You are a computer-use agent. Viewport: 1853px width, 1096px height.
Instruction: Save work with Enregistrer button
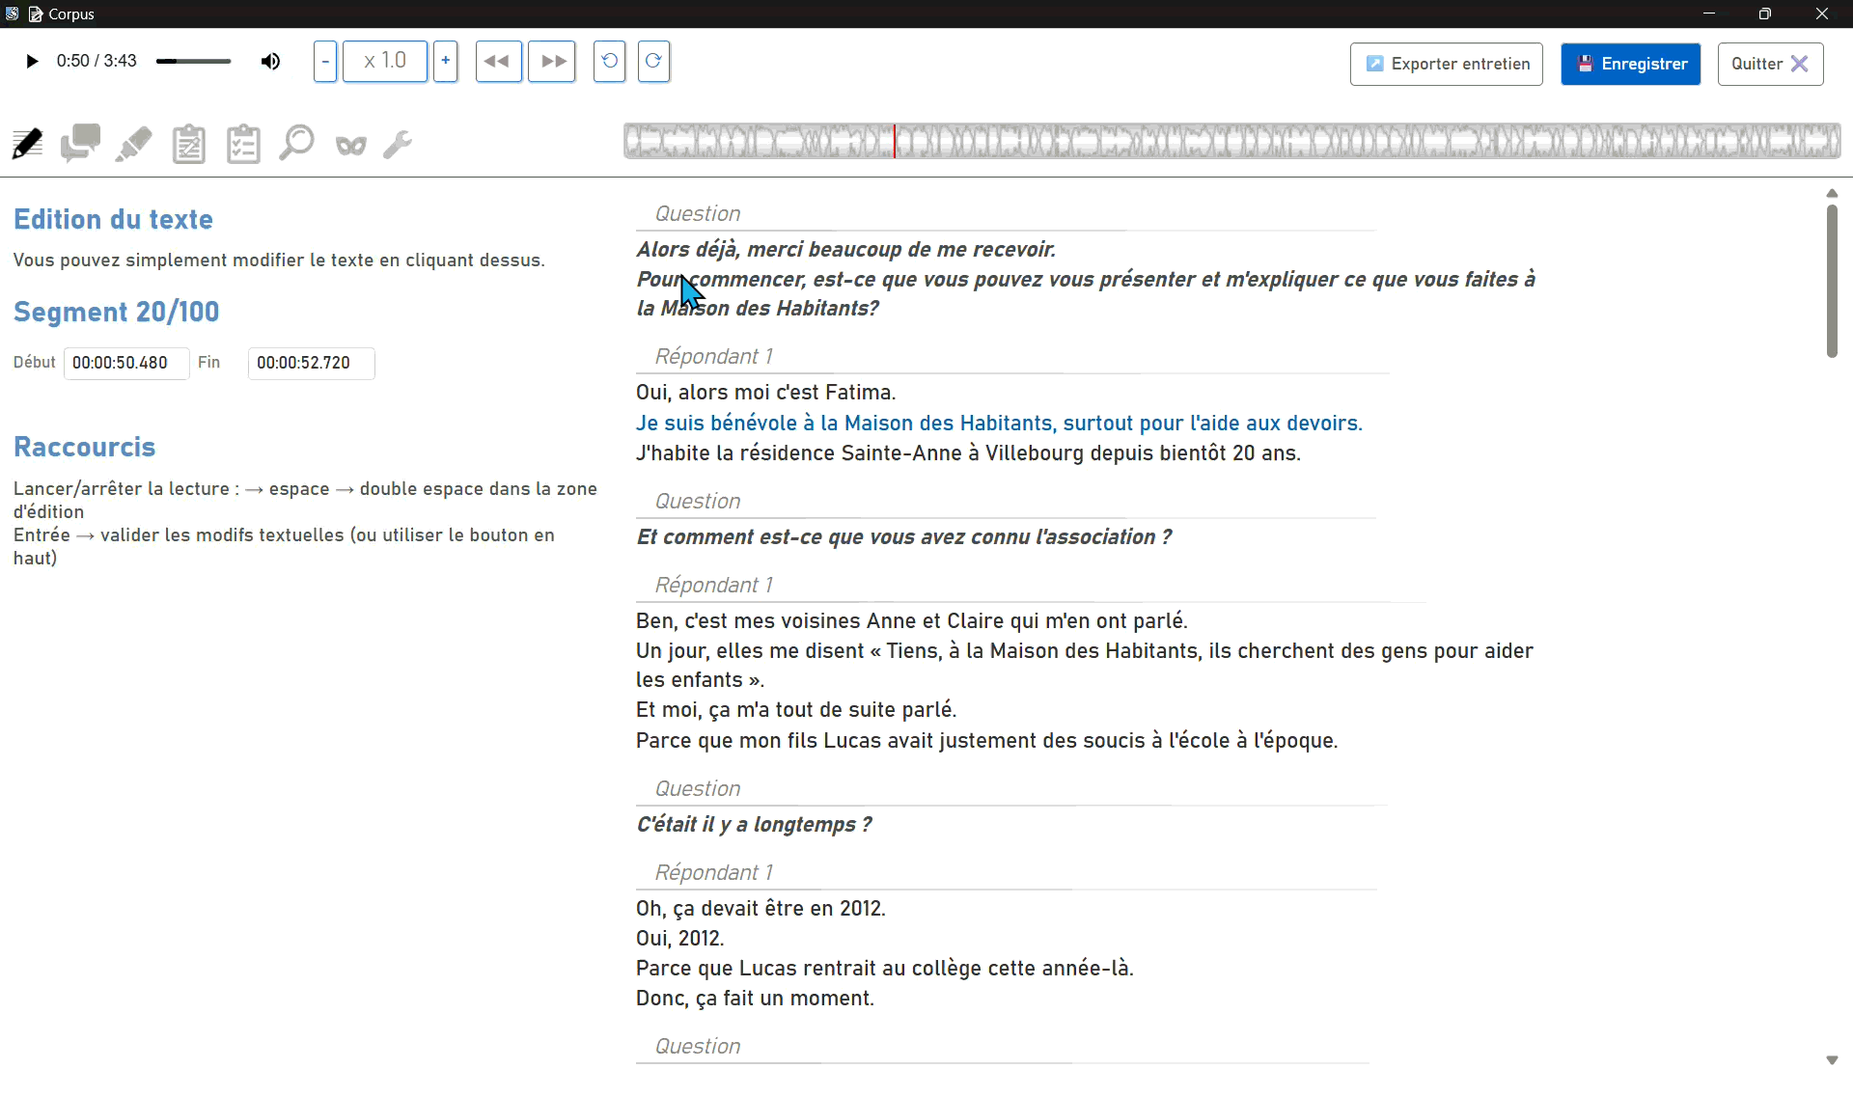coord(1631,64)
